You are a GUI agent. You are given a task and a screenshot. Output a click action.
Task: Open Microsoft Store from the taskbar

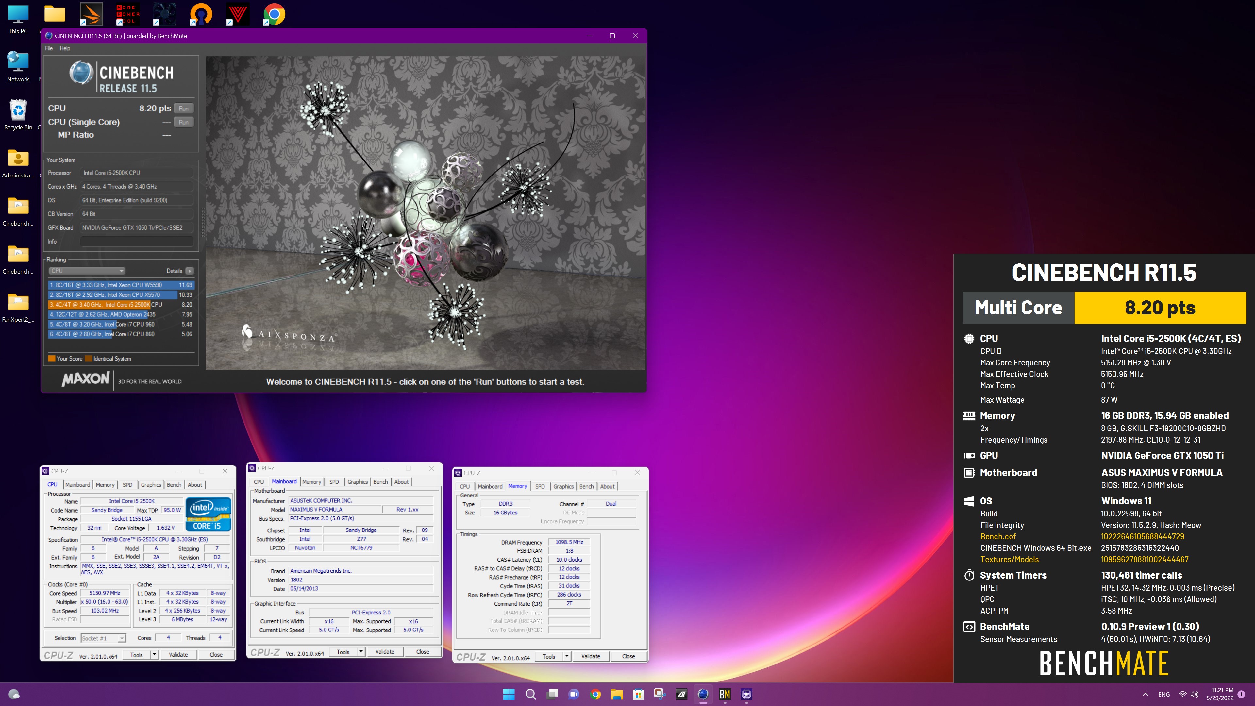click(x=638, y=694)
